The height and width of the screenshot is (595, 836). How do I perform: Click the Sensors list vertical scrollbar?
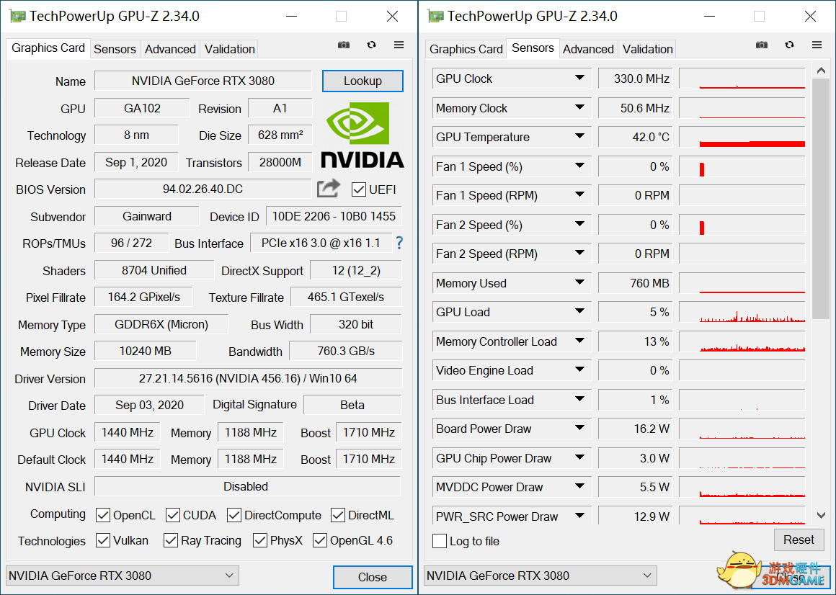coord(821,198)
